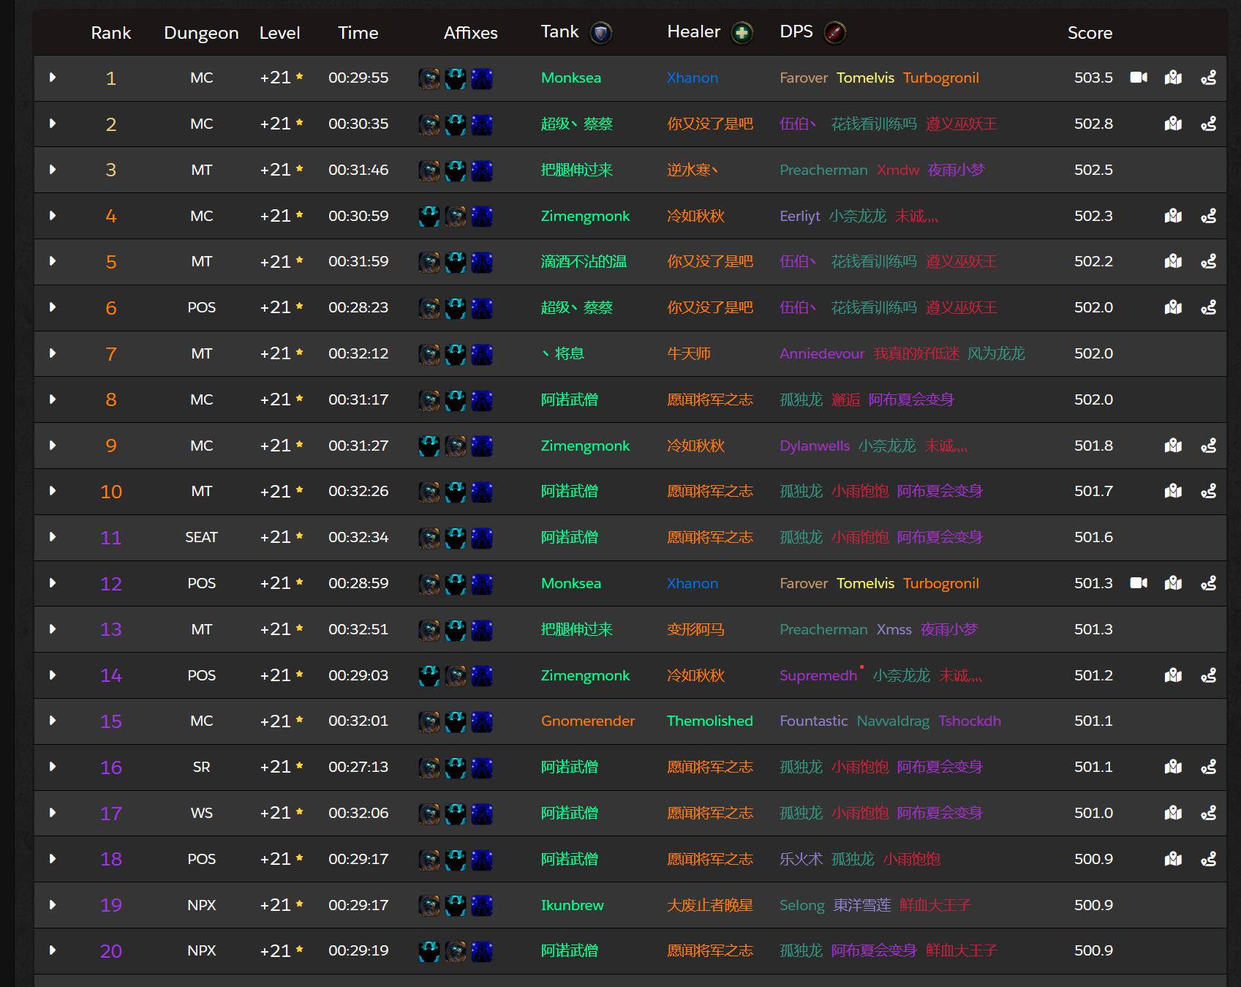Open Tomelvis's profile in rank 1 row
The width and height of the screenshot is (1241, 987).
(x=865, y=78)
